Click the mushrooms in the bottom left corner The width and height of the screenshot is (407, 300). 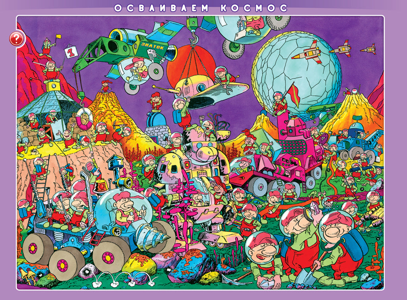(26, 273)
